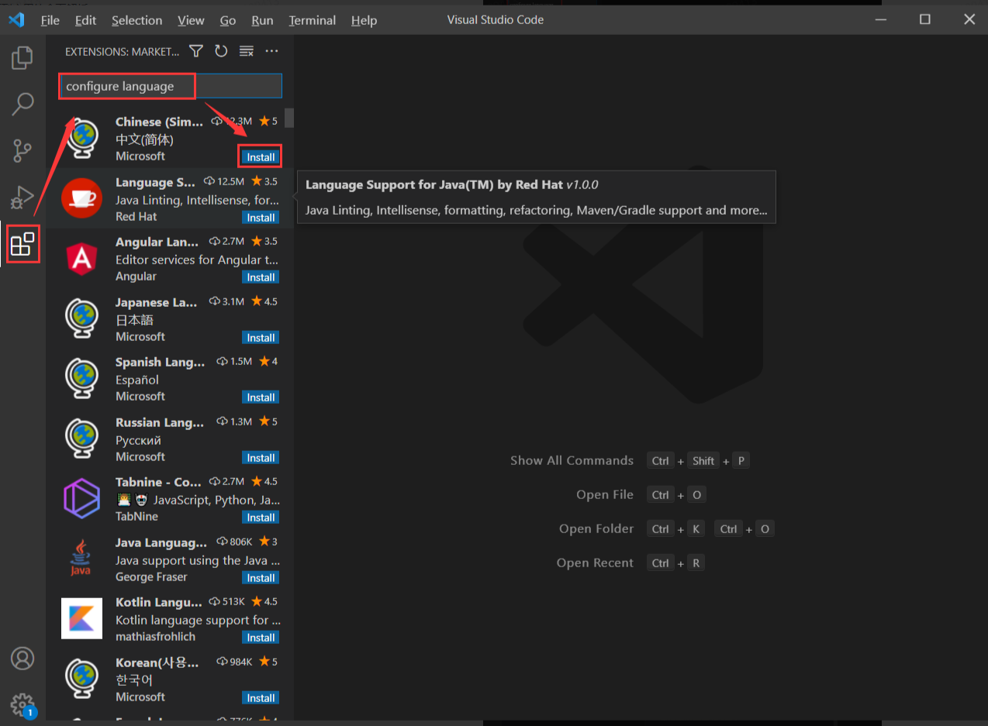Screen dimensions: 988x726
Task: Open the Help menu
Action: [x=364, y=20]
